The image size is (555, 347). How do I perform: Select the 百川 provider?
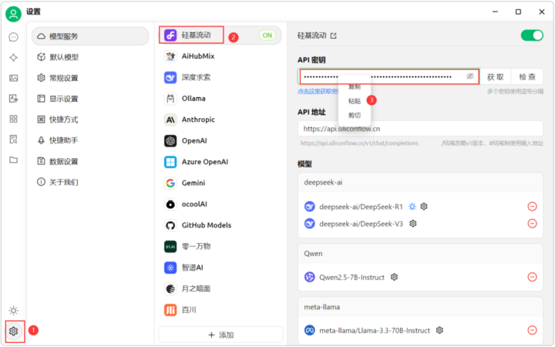(220, 310)
